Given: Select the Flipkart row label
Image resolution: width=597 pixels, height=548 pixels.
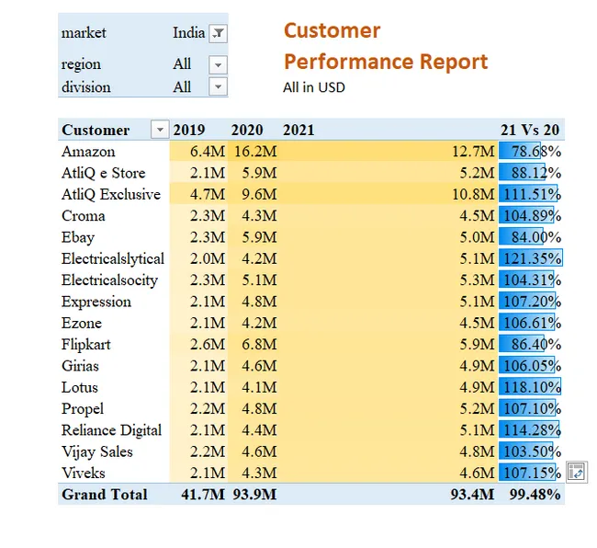Looking at the screenshot, I should pos(86,345).
